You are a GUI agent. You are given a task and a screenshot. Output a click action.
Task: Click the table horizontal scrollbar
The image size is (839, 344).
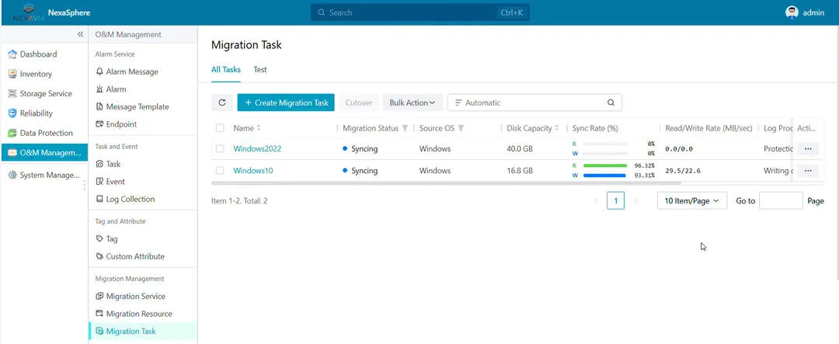[x=446, y=183]
